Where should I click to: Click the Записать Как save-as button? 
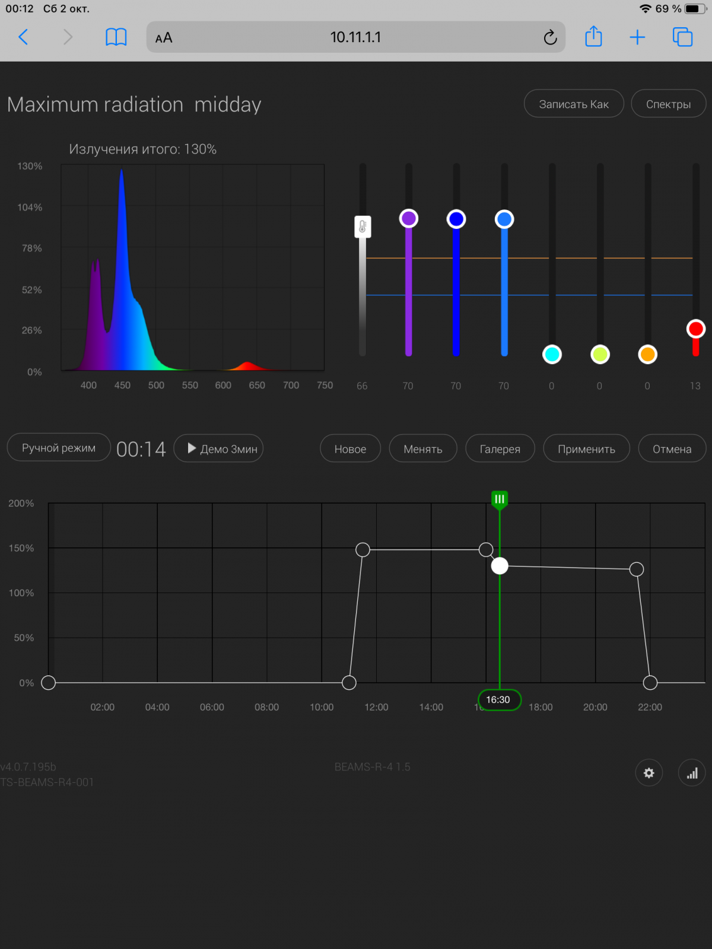click(x=573, y=104)
